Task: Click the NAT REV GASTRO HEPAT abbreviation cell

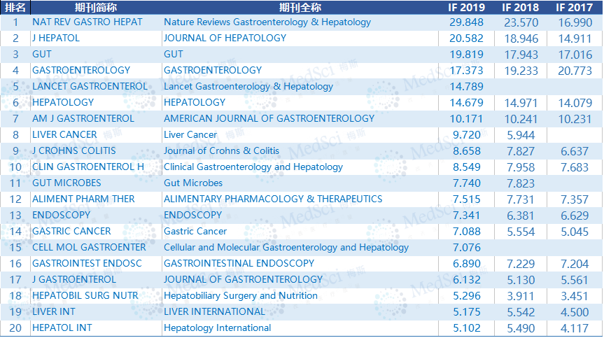Action: click(87, 22)
